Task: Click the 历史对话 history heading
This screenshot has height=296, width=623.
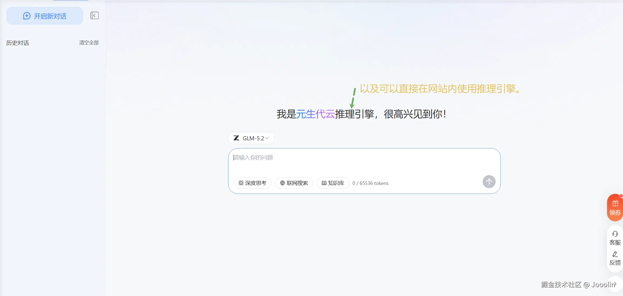Action: click(18, 43)
